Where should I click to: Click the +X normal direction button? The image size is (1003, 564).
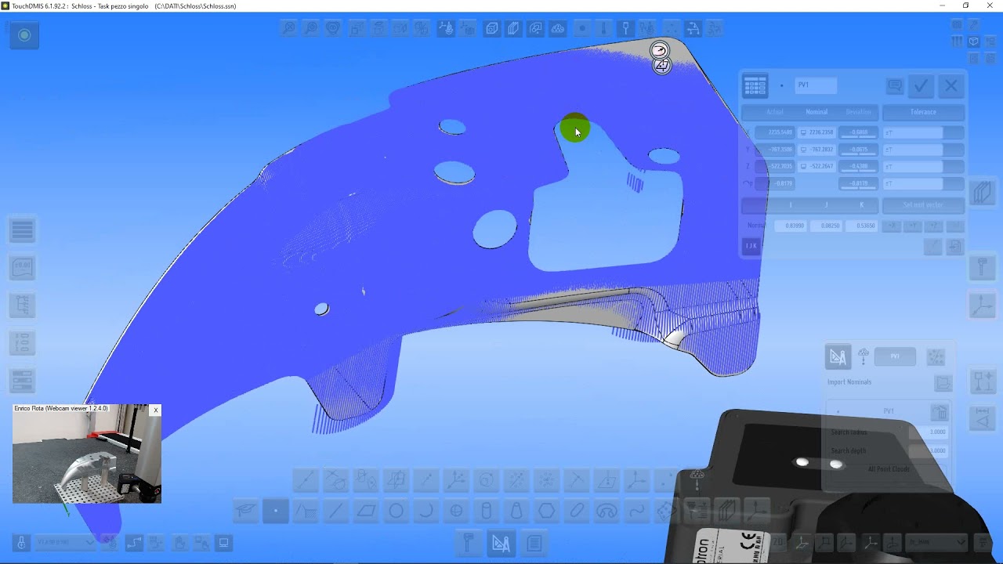point(892,226)
